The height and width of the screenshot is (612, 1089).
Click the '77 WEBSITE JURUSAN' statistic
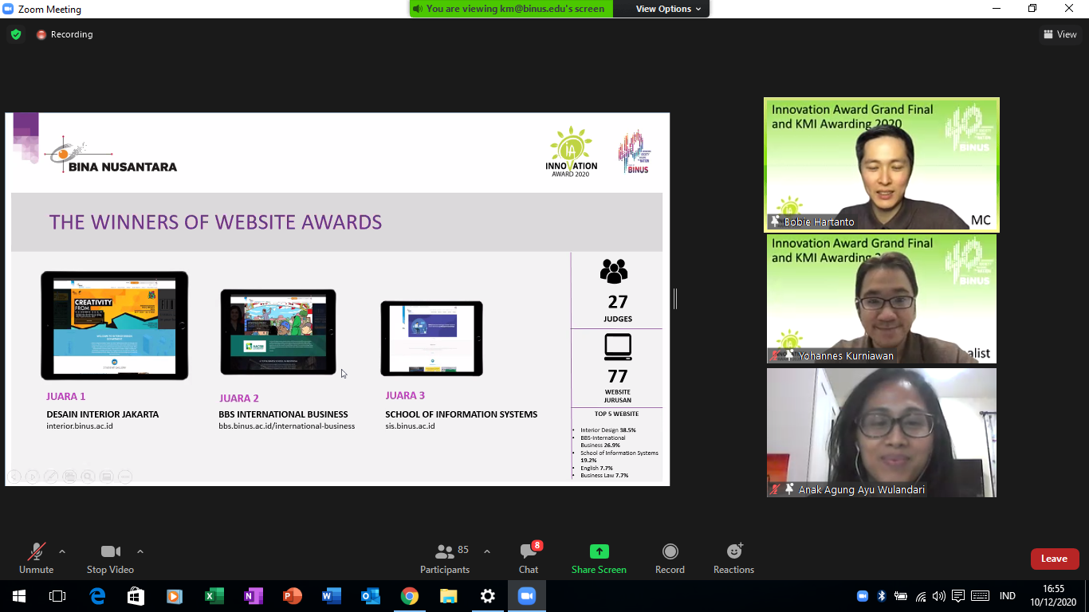click(617, 368)
